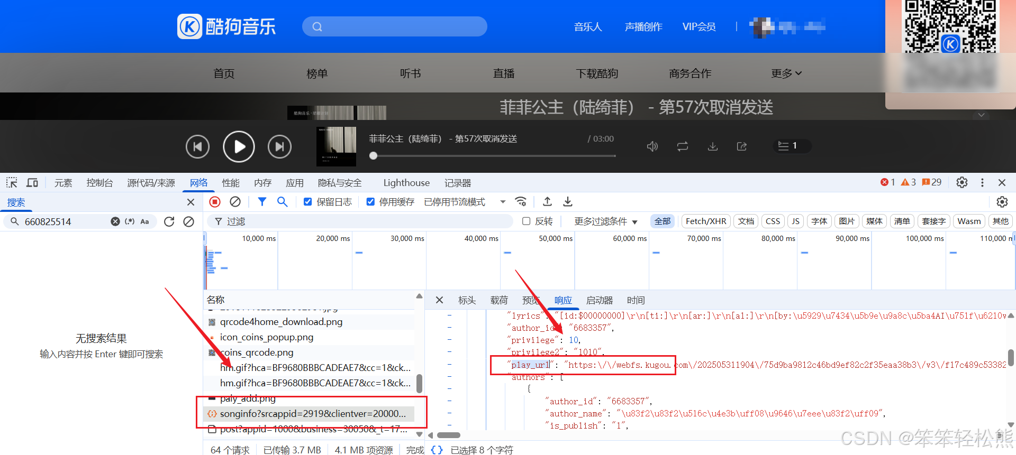Share the current song
1016x455 pixels.
(742, 146)
